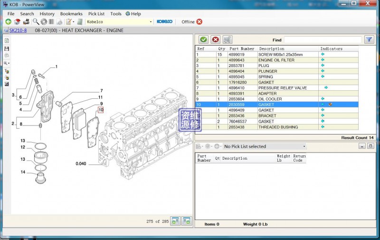Viewport: 380px width, 240px height.
Task: Click callout number 10 in diagram
Action: coord(101,110)
